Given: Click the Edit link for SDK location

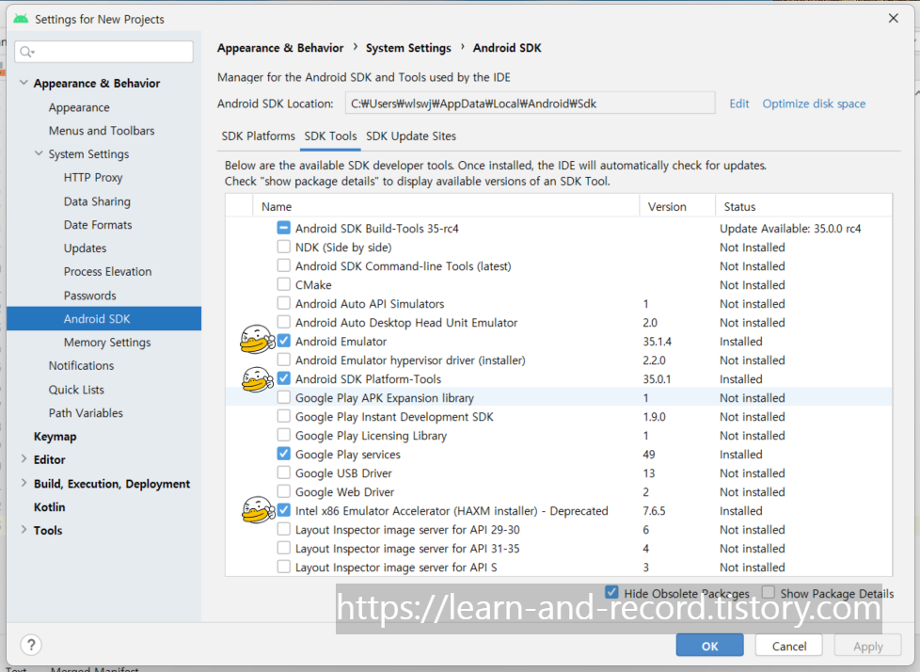Looking at the screenshot, I should 738,104.
